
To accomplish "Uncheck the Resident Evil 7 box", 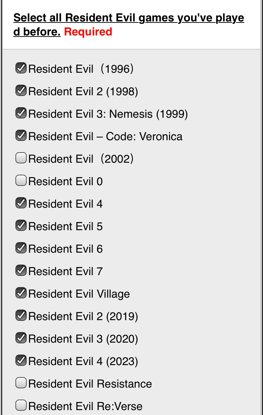I will [x=21, y=271].
